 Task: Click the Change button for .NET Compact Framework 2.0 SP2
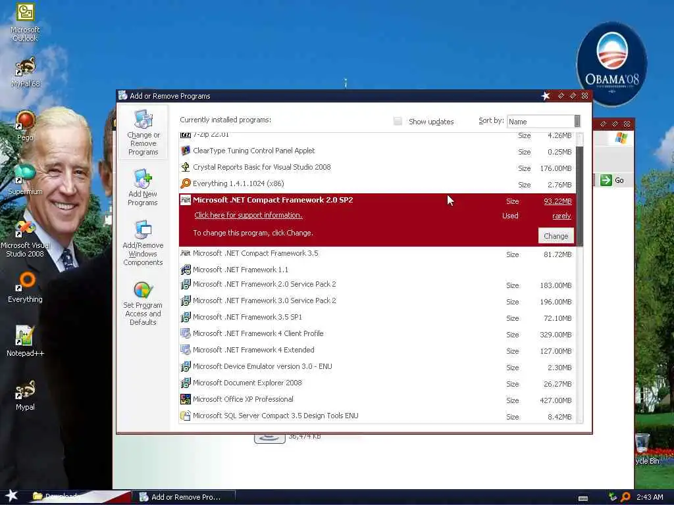(x=556, y=236)
